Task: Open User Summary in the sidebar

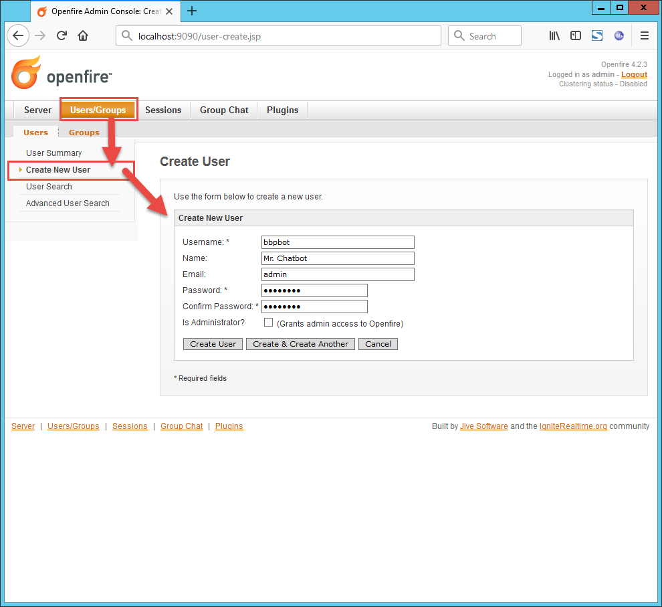Action: (x=53, y=153)
